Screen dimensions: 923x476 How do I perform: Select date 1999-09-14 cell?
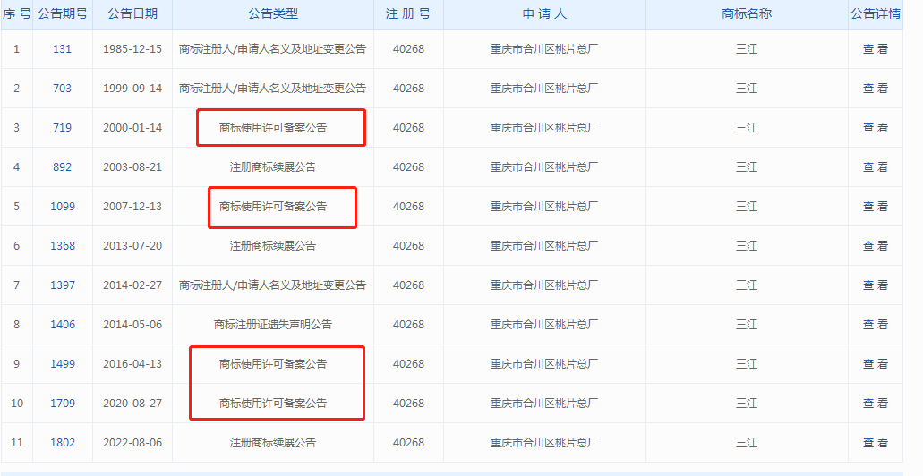click(132, 89)
